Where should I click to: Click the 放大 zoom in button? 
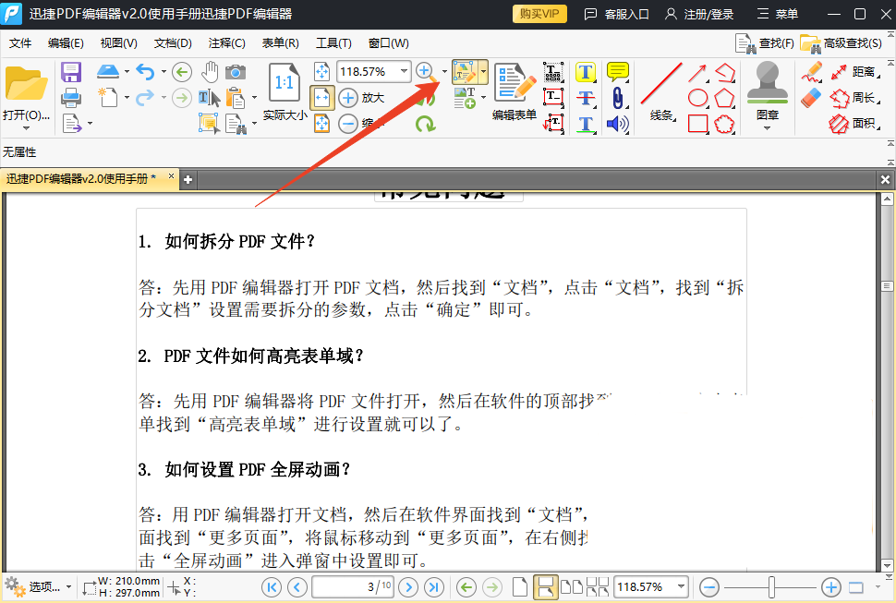tap(362, 98)
